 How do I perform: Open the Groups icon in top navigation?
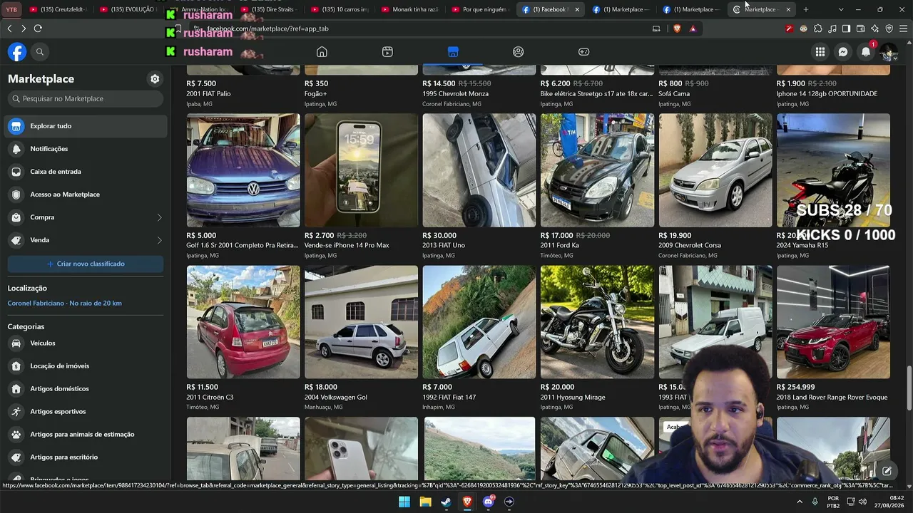[519, 51]
